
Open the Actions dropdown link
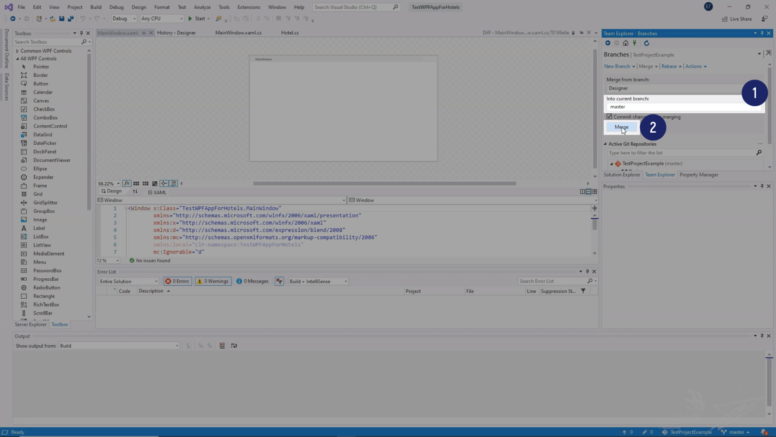[x=696, y=66]
